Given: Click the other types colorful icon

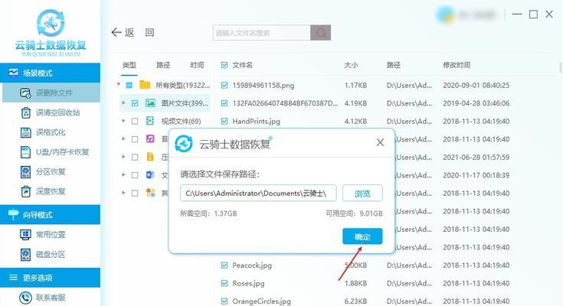Looking at the screenshot, I should click(x=150, y=193).
